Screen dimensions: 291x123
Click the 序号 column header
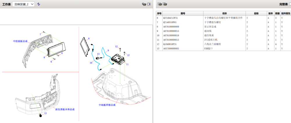[x=159, y=14]
